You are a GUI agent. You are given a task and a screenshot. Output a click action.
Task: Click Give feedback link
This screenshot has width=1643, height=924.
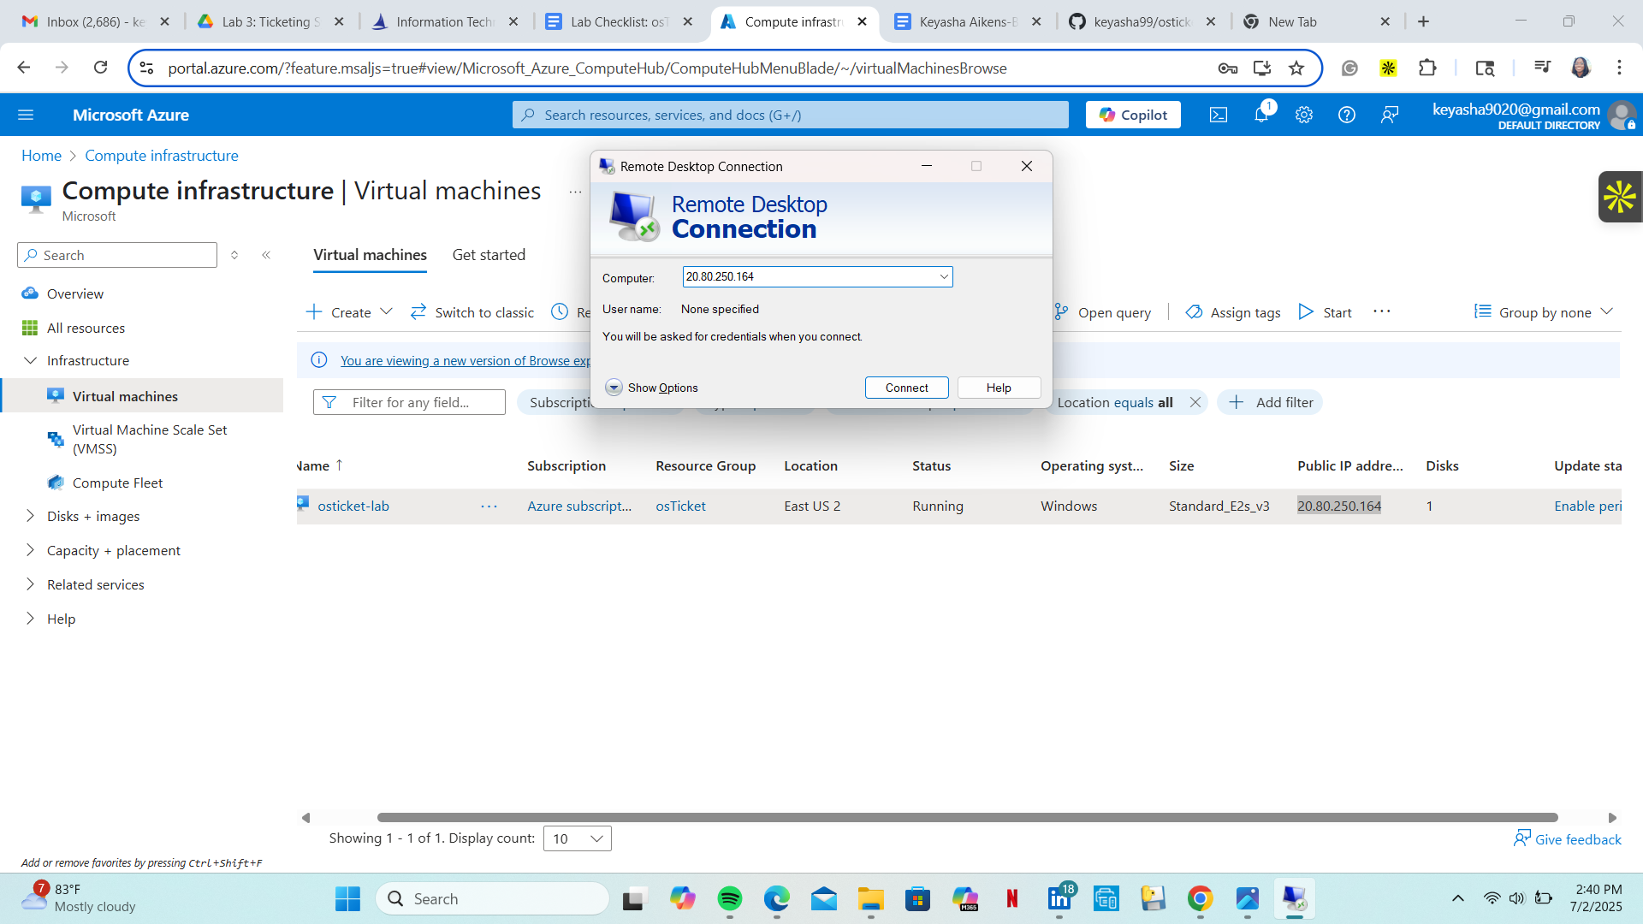pyautogui.click(x=1568, y=839)
